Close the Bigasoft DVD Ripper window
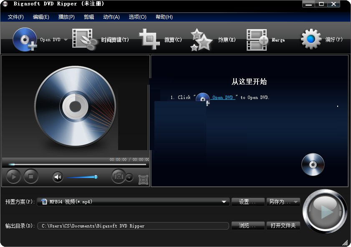 point(334,4)
